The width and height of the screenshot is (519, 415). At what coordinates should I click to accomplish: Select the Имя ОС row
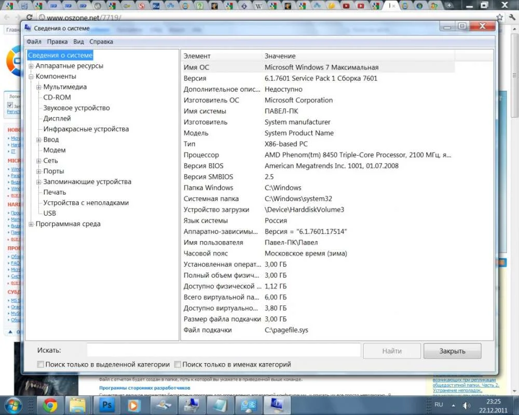319,67
